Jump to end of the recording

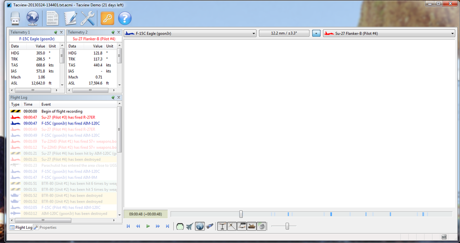tap(167, 226)
